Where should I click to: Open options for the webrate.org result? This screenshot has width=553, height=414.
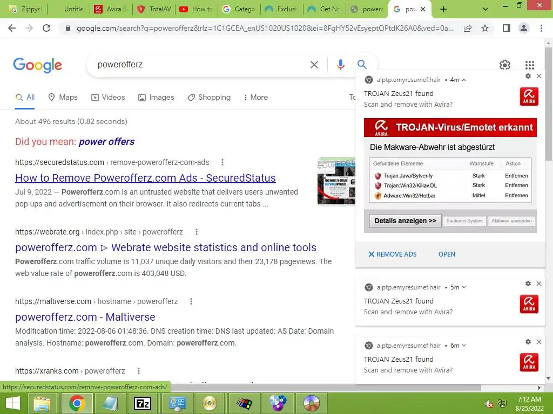coord(197,232)
